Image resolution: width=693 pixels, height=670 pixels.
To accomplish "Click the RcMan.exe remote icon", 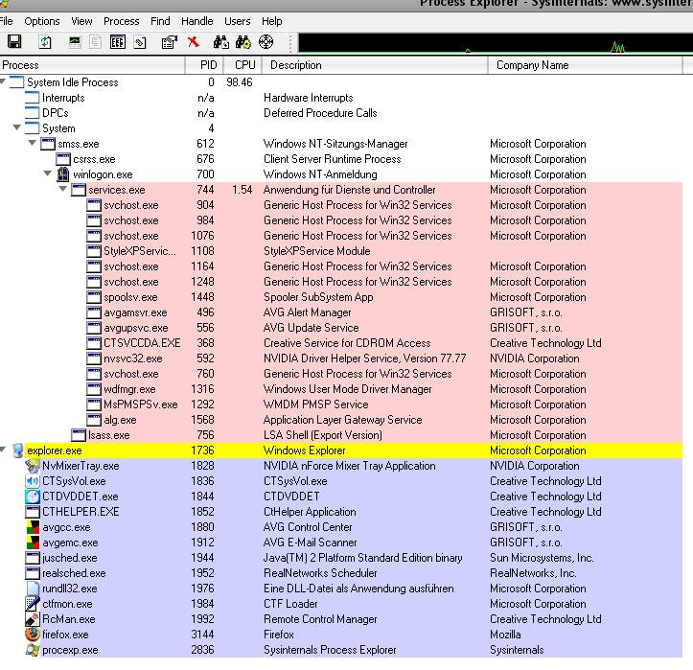I will coord(33,619).
